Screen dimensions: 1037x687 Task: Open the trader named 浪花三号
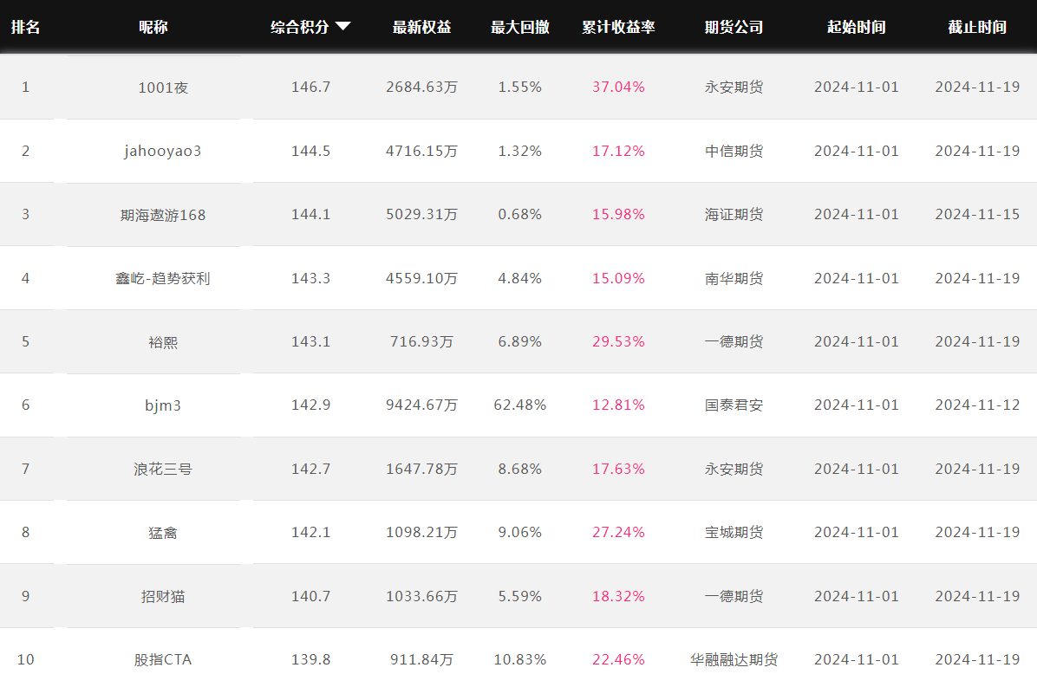(x=163, y=469)
